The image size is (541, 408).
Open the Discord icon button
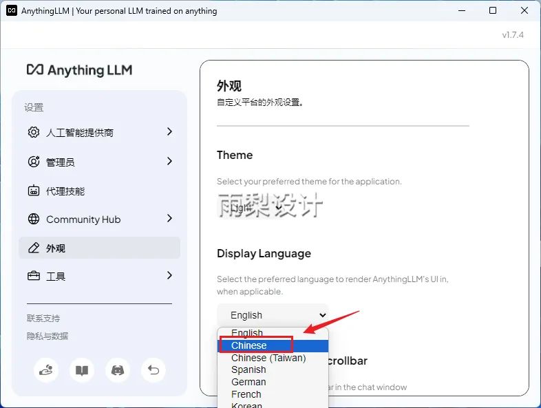(x=118, y=370)
